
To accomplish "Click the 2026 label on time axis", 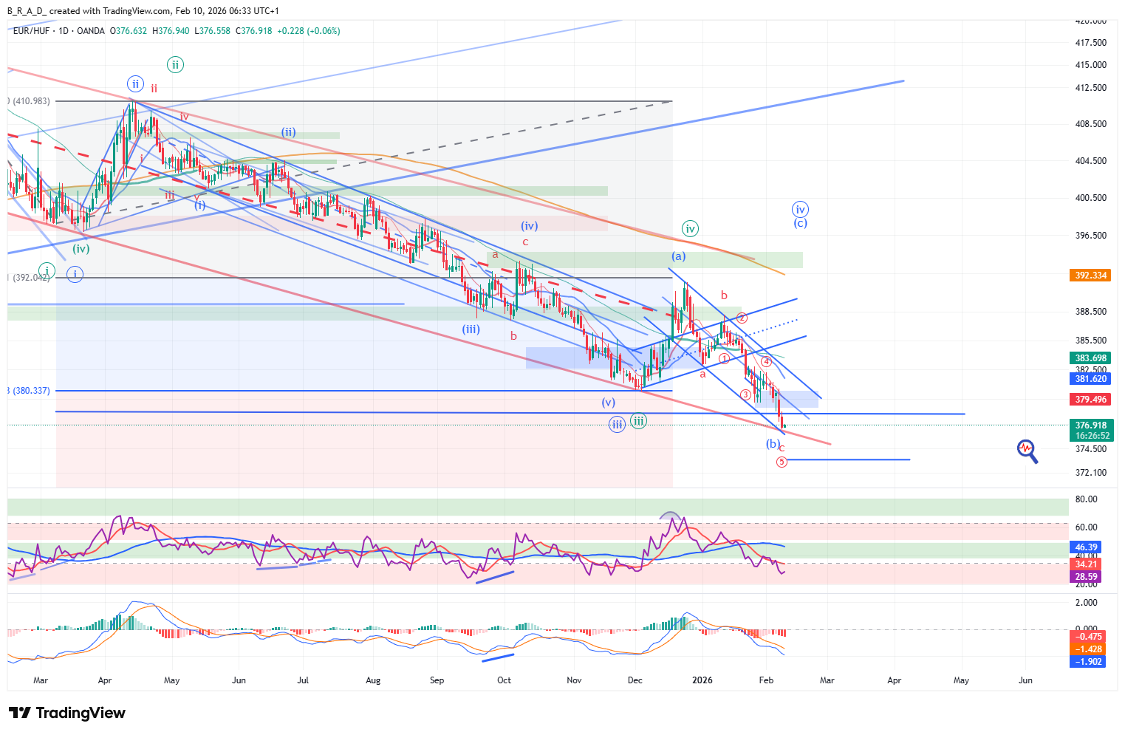I will coord(702,680).
